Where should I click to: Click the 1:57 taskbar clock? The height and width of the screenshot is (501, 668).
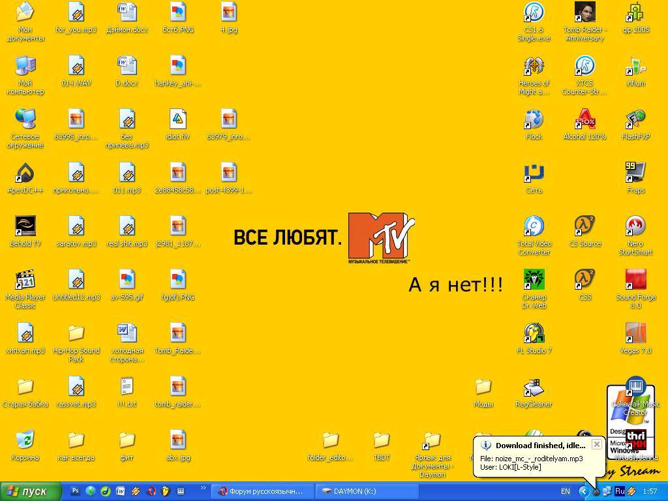650,492
